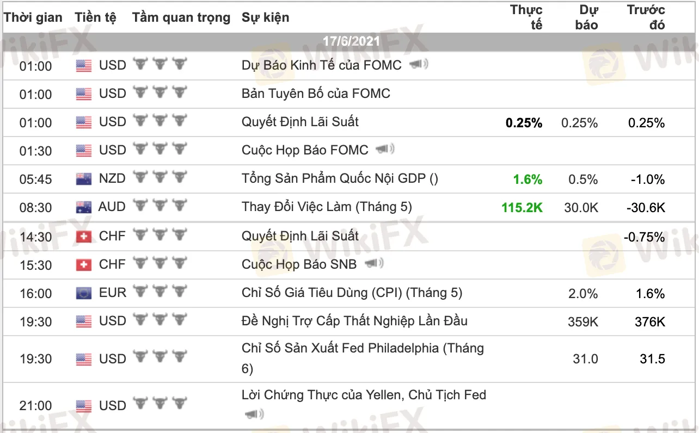Select the Tầm quan trọng column header
Viewport: 699px width, 433px height.
(181, 17)
